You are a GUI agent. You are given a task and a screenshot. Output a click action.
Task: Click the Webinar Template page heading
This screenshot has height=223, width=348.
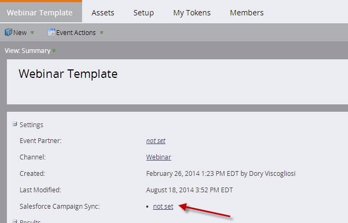click(x=68, y=74)
